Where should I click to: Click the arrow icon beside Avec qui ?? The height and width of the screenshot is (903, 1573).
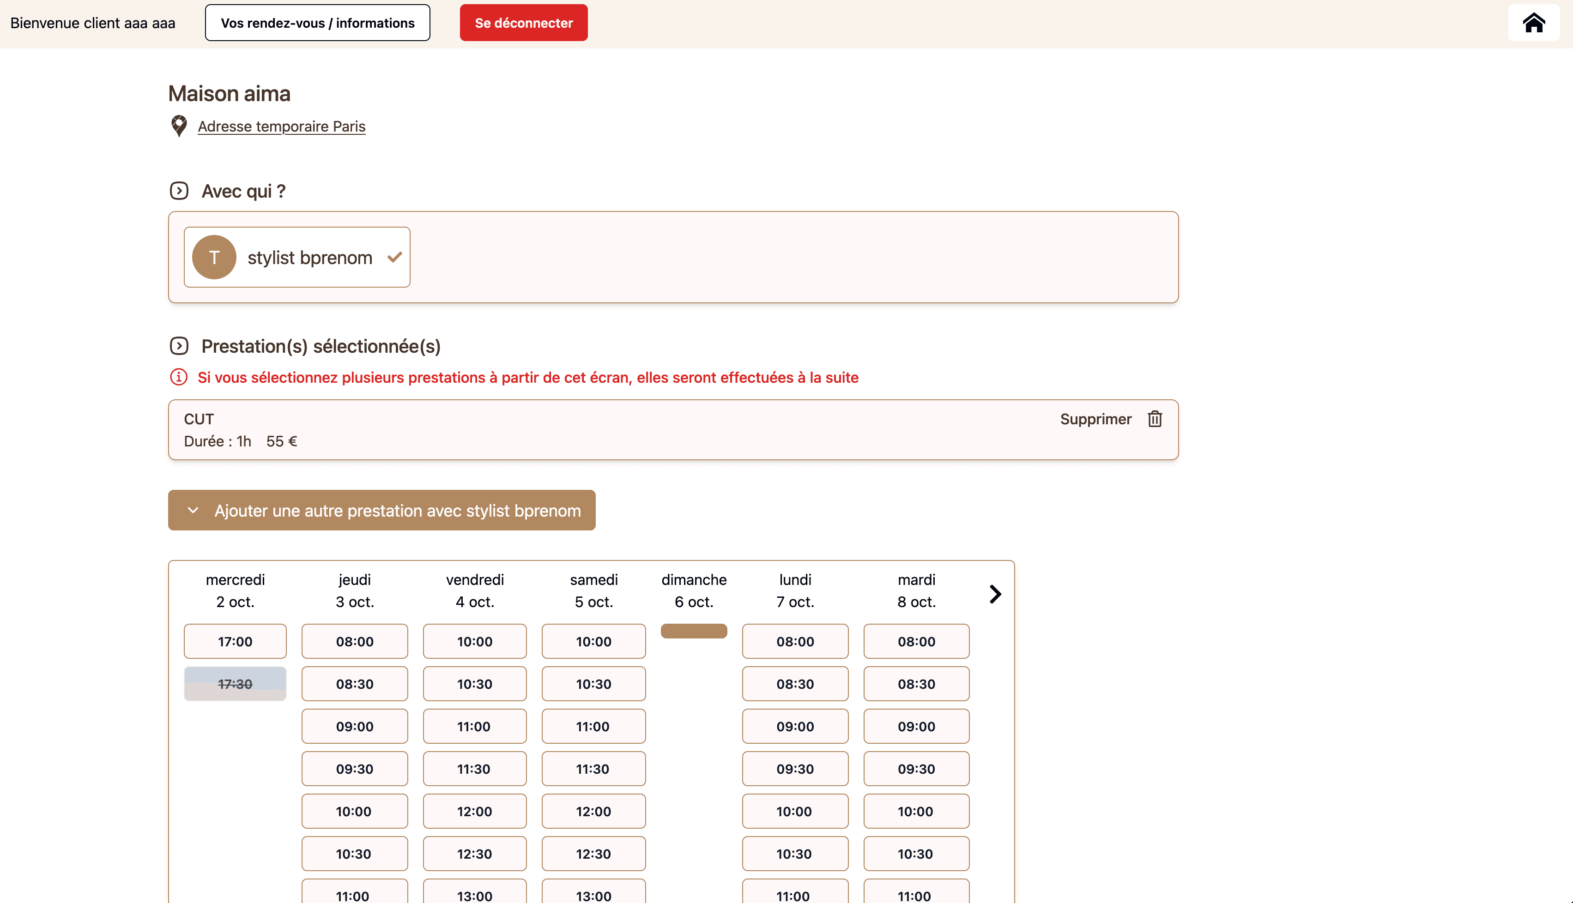tap(179, 190)
